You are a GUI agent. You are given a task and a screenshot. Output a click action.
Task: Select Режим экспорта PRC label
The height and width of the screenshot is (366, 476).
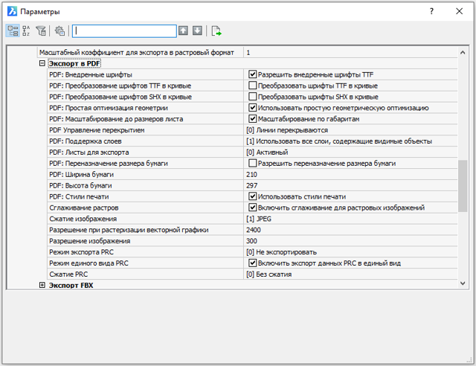point(81,252)
